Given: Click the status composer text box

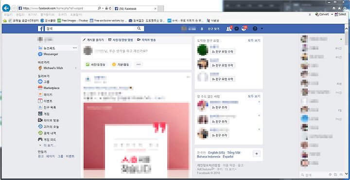Looking at the screenshot, I should point(136,51).
